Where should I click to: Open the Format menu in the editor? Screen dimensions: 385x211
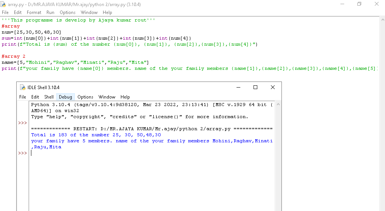coord(34,12)
